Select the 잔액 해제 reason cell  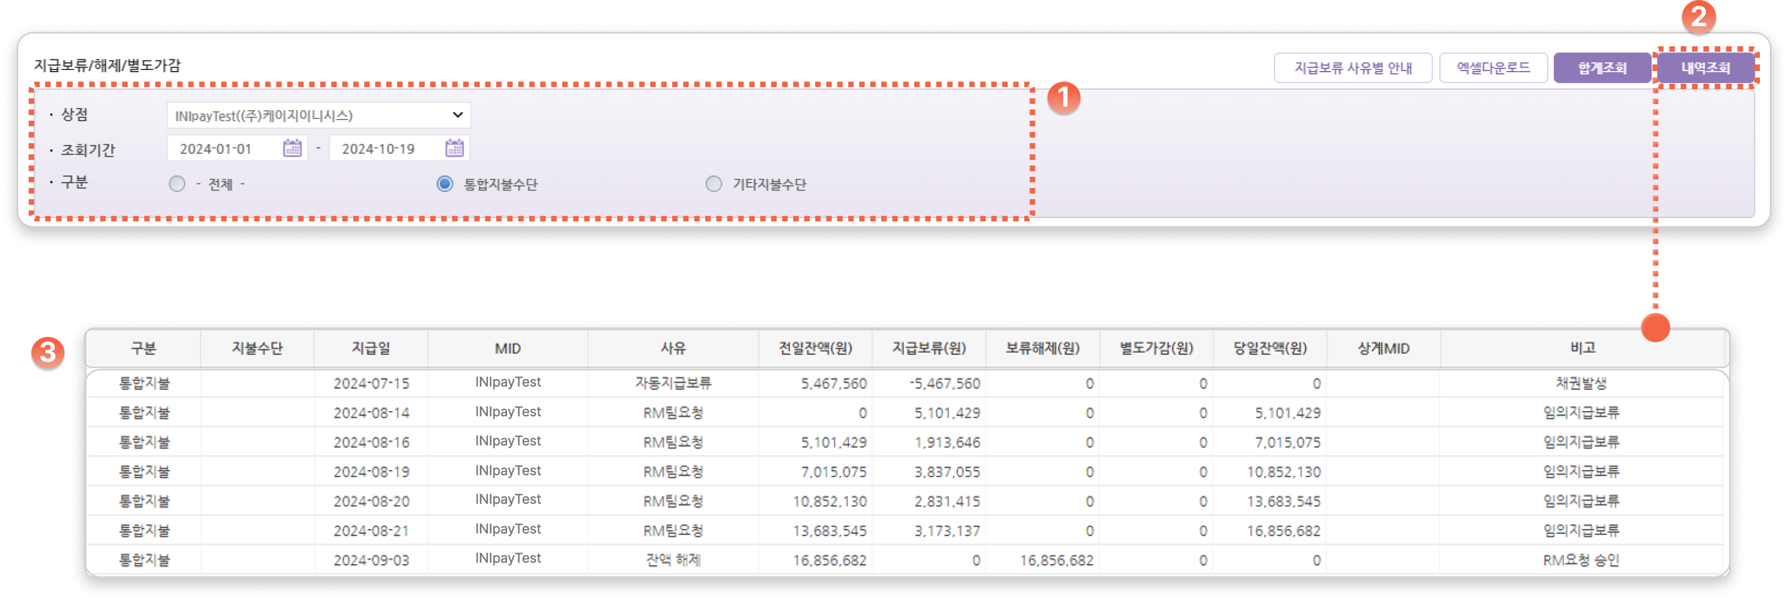point(673,560)
